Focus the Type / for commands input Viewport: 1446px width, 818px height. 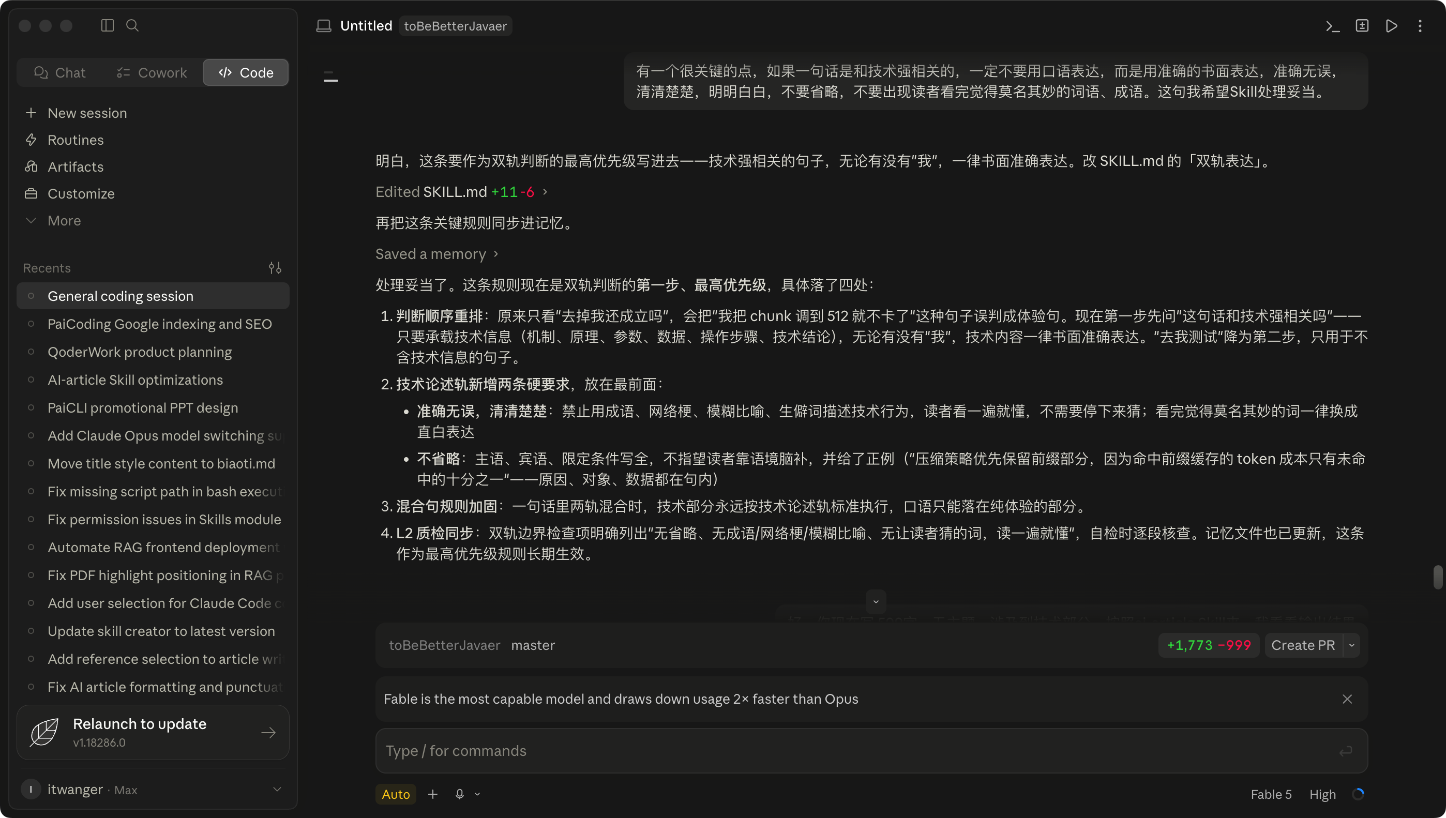click(x=871, y=751)
